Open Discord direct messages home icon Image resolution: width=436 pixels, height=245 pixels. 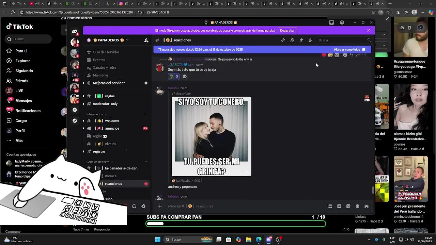(75, 31)
